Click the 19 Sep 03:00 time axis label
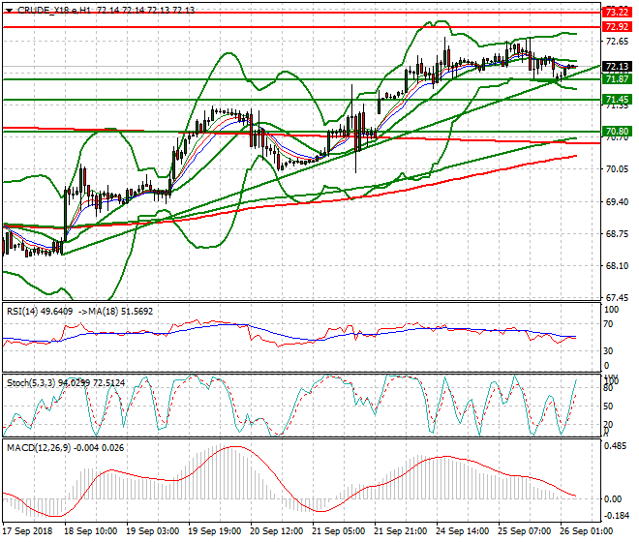Image resolution: width=639 pixels, height=542 pixels. click(x=153, y=531)
